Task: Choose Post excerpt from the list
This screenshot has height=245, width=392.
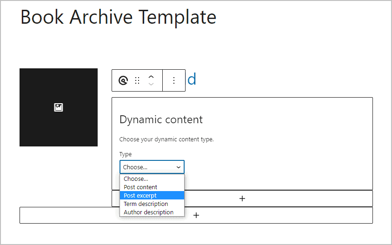Action: tap(152, 196)
